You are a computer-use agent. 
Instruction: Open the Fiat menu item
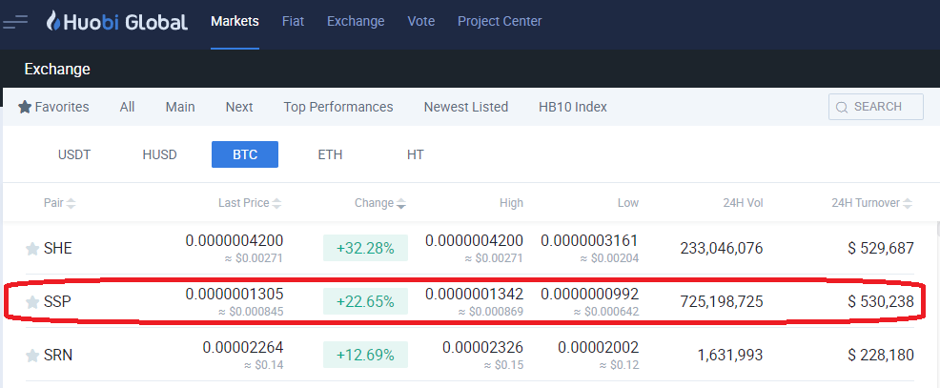pyautogui.click(x=293, y=21)
